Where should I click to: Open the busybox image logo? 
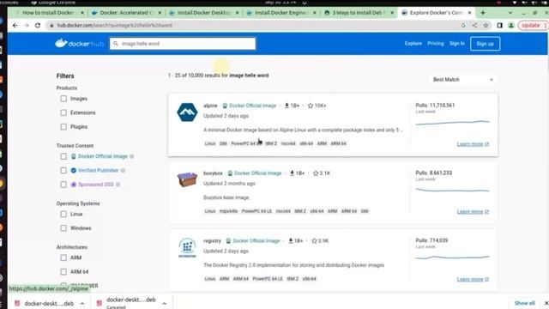coord(187,179)
